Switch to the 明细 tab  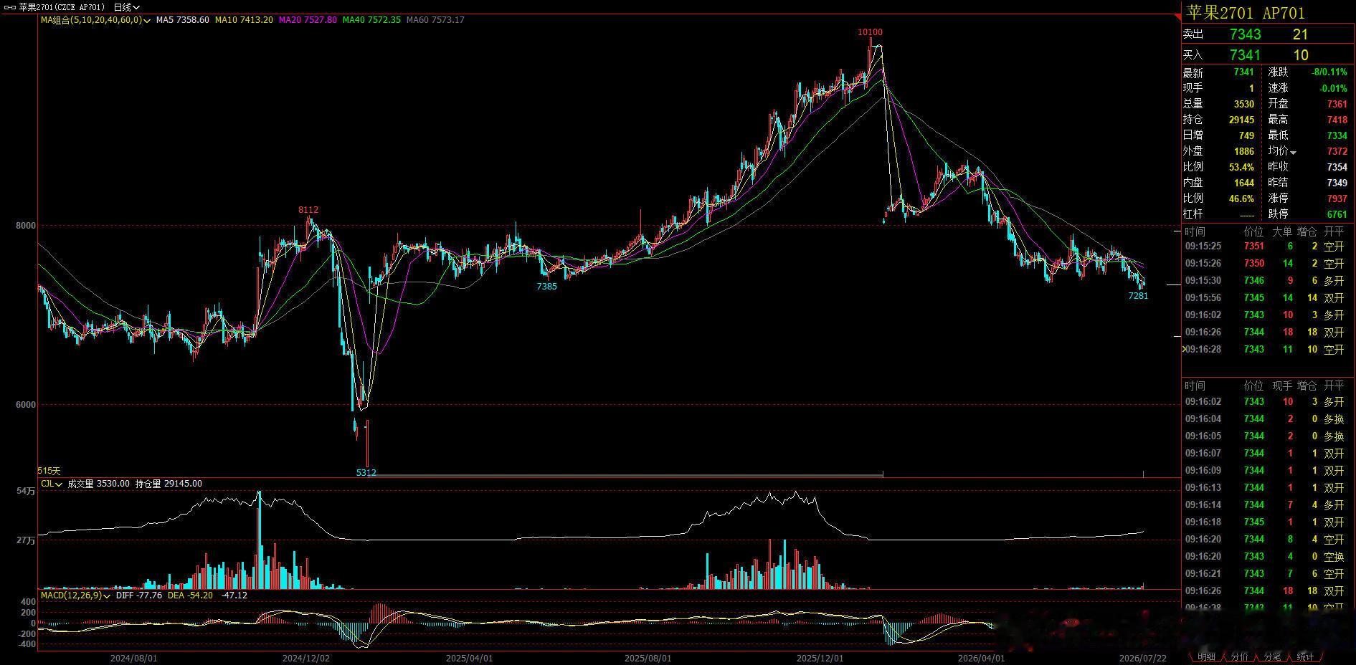tap(1207, 656)
